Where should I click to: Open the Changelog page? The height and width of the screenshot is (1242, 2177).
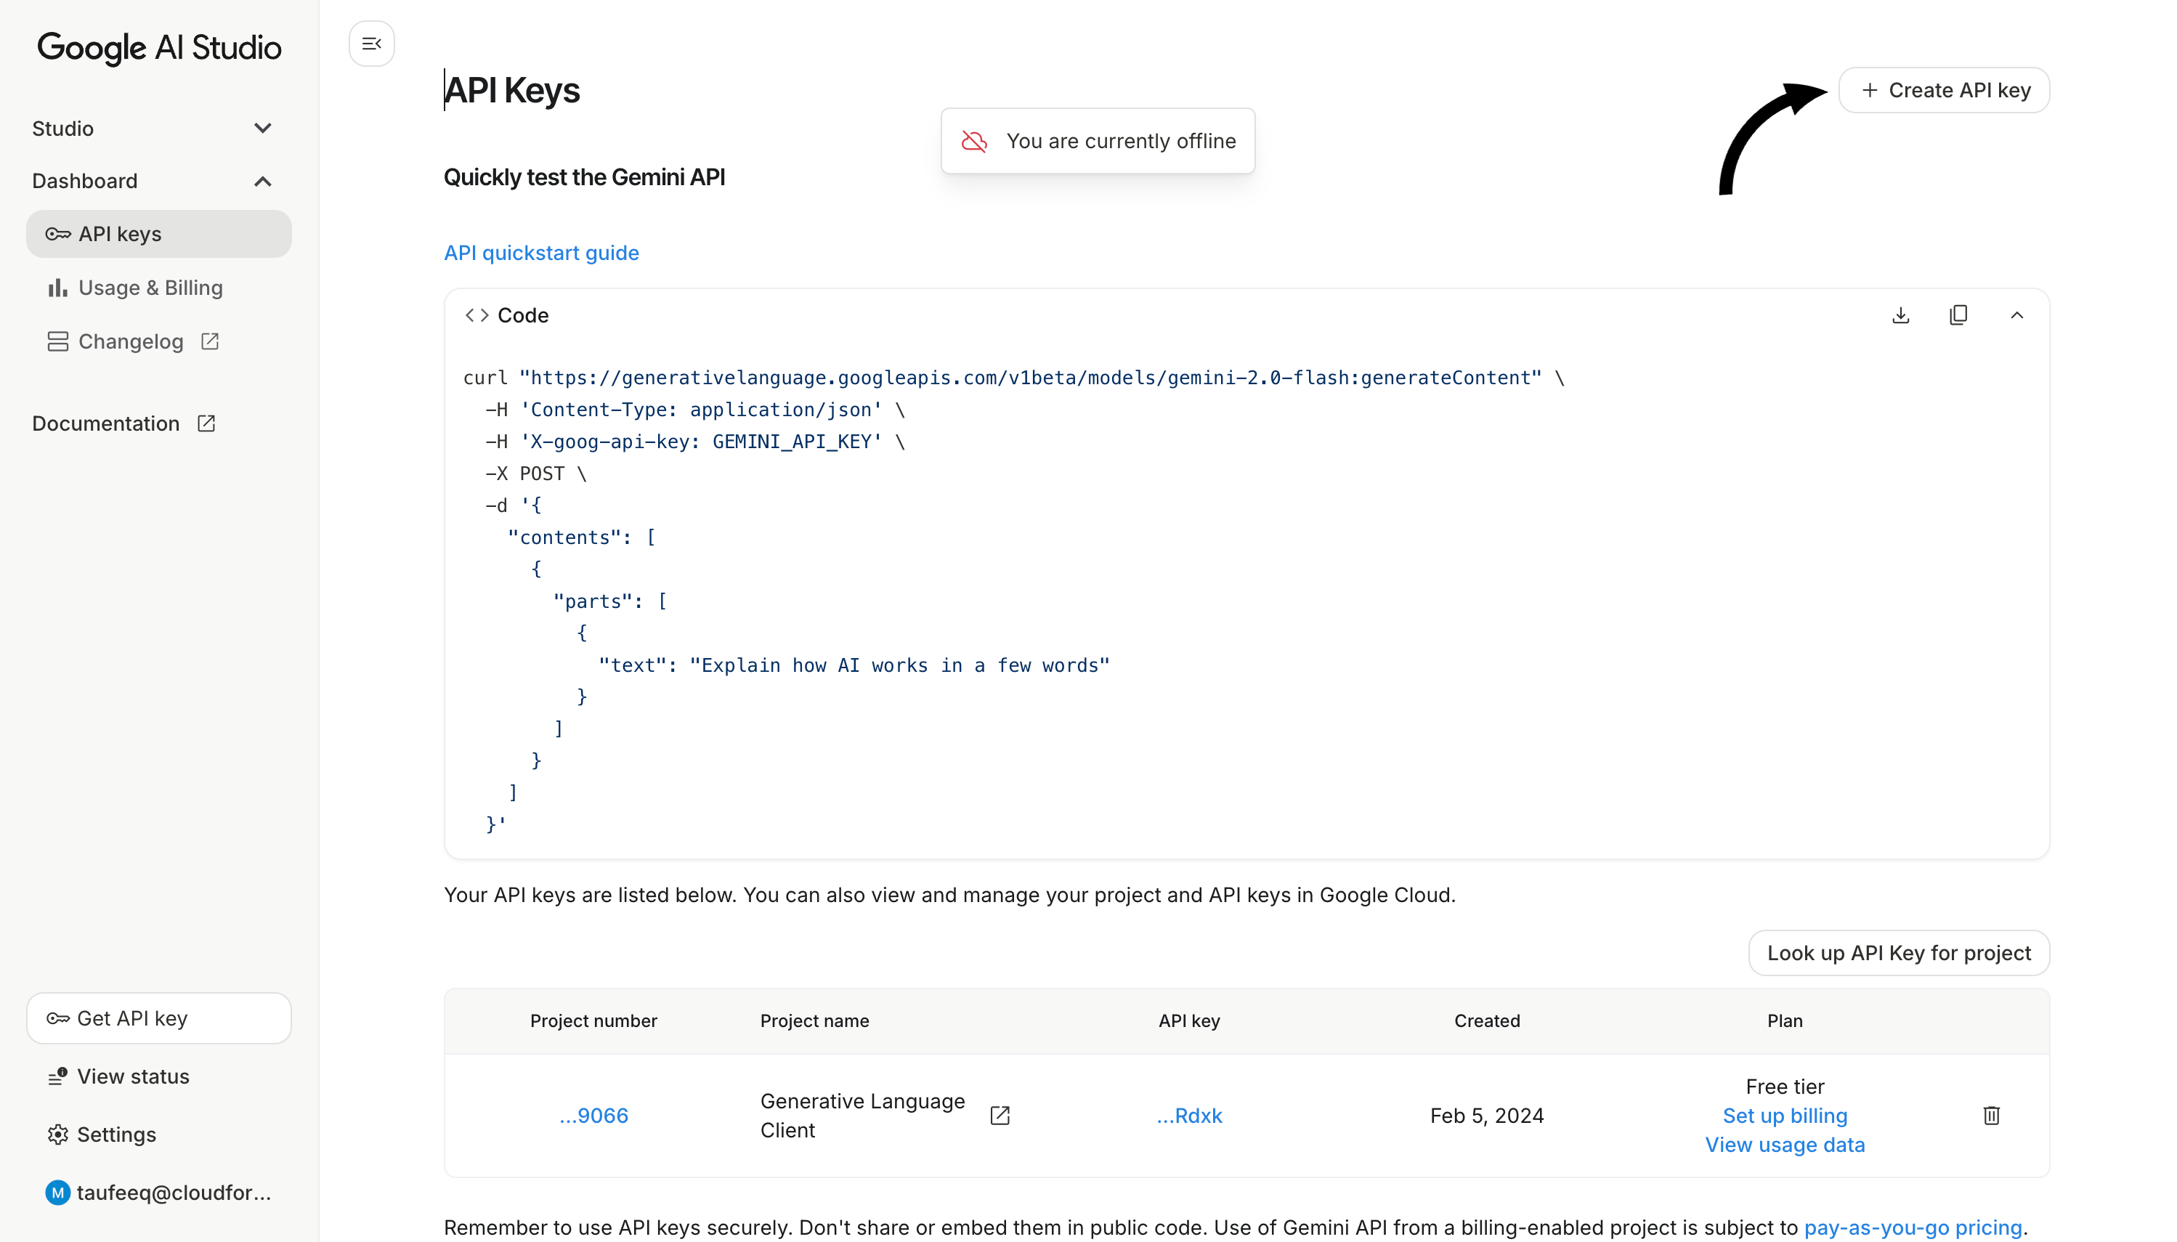pos(131,341)
